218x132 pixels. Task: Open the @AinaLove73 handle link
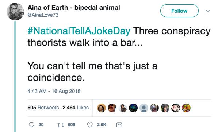coord(43,15)
